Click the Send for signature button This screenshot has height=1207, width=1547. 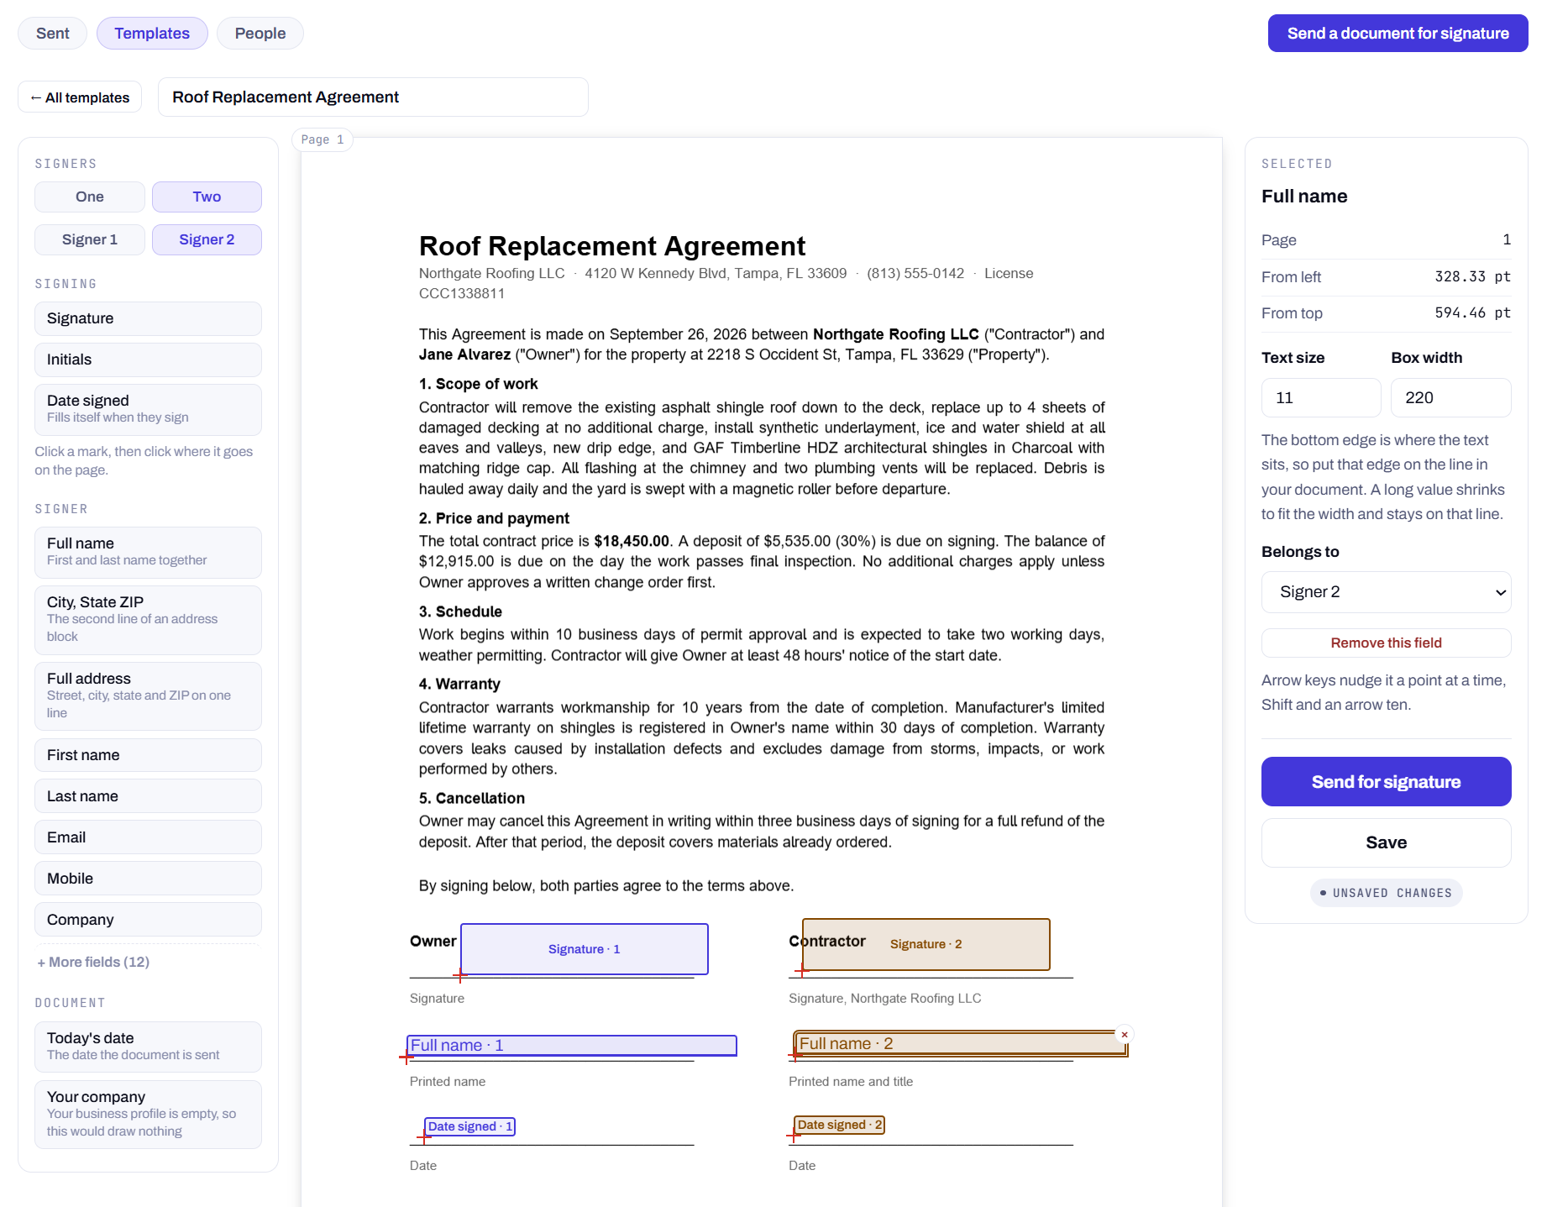click(1386, 782)
